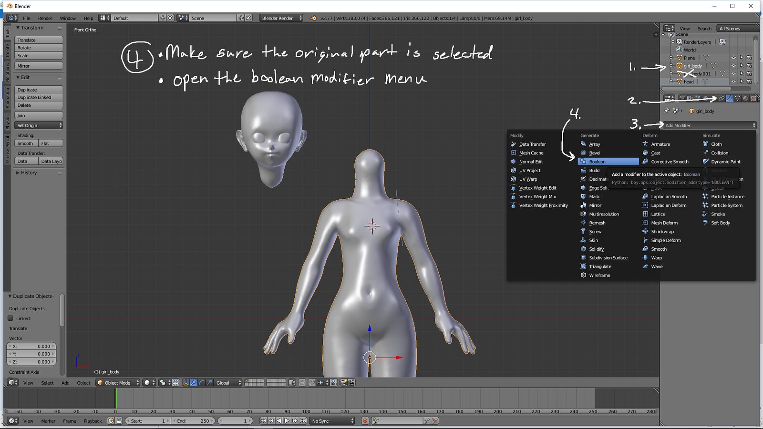This screenshot has height=429, width=763.
Task: Open the mesh Data triangle properties tab
Action: point(738,99)
